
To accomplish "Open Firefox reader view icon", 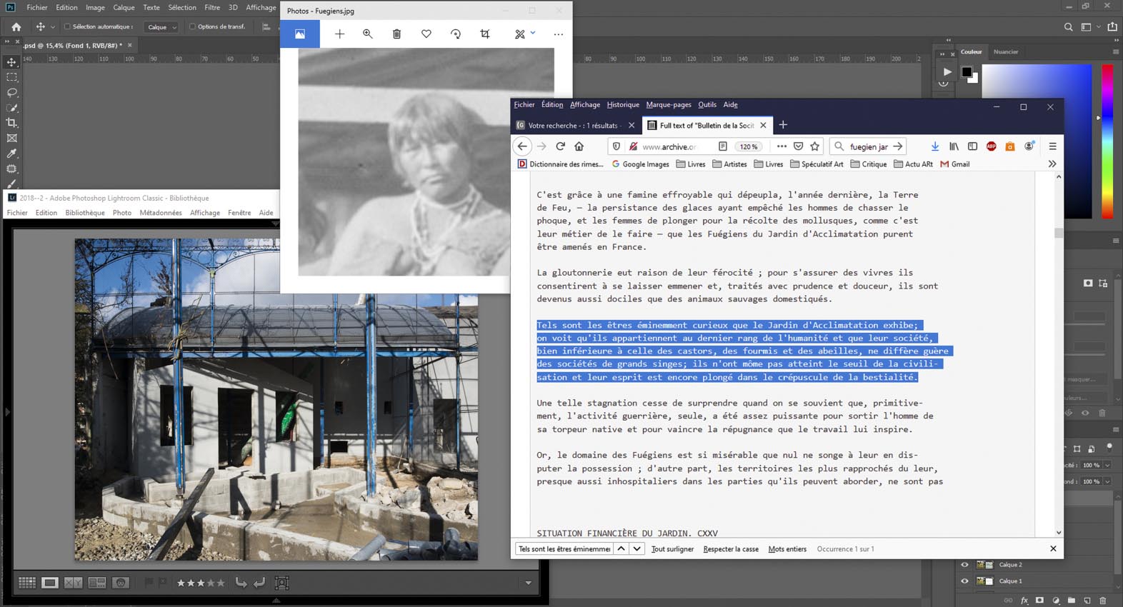I will coord(723,146).
